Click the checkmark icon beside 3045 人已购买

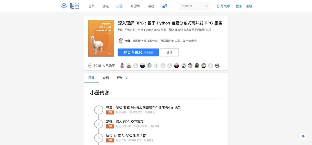pyautogui.click(x=90, y=66)
